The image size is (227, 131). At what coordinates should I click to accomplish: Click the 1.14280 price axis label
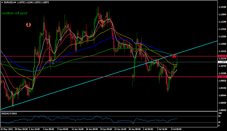[223, 7]
